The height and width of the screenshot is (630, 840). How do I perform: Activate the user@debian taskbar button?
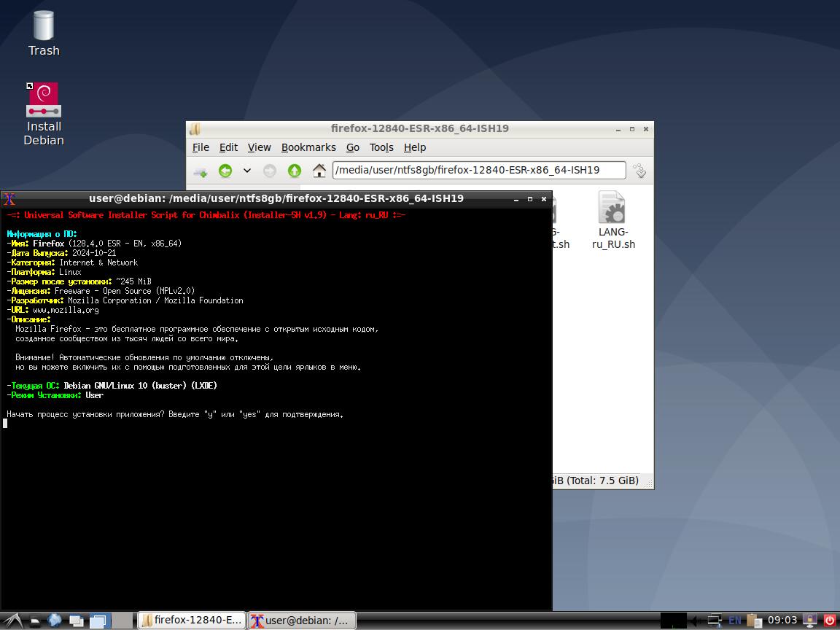click(302, 621)
